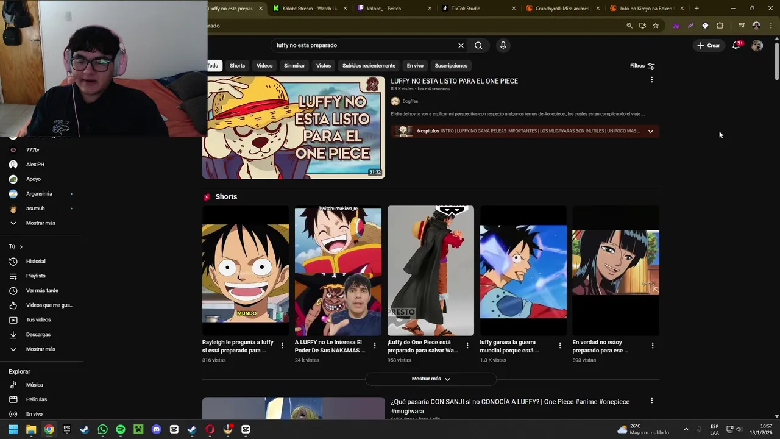Select the Subidos recientemente filter chip
The height and width of the screenshot is (439, 780).
tap(369, 66)
